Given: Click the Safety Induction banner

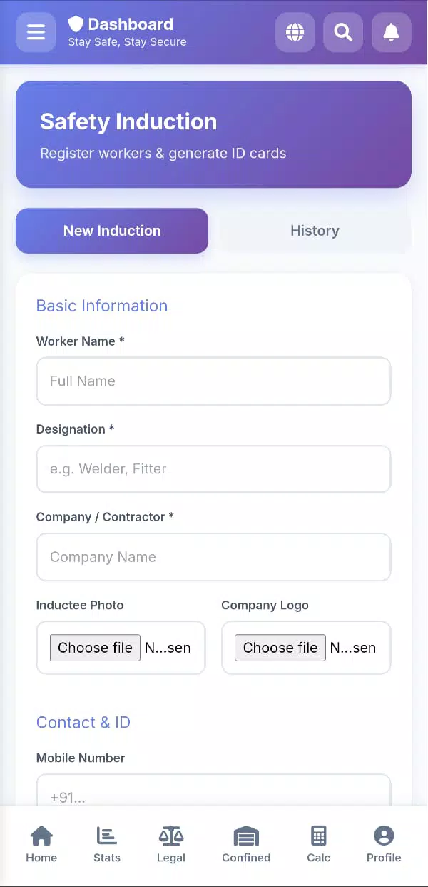Looking at the screenshot, I should 213,134.
